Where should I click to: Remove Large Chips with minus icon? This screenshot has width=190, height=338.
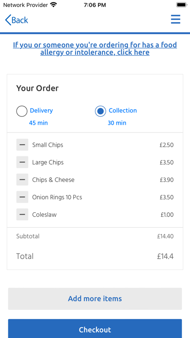click(x=22, y=162)
